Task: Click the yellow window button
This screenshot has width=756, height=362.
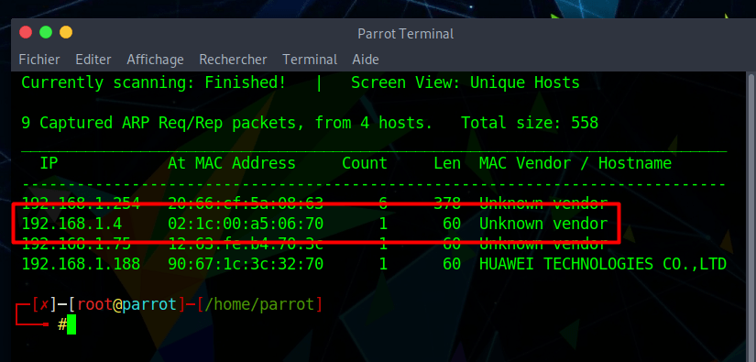Action: tap(66, 32)
